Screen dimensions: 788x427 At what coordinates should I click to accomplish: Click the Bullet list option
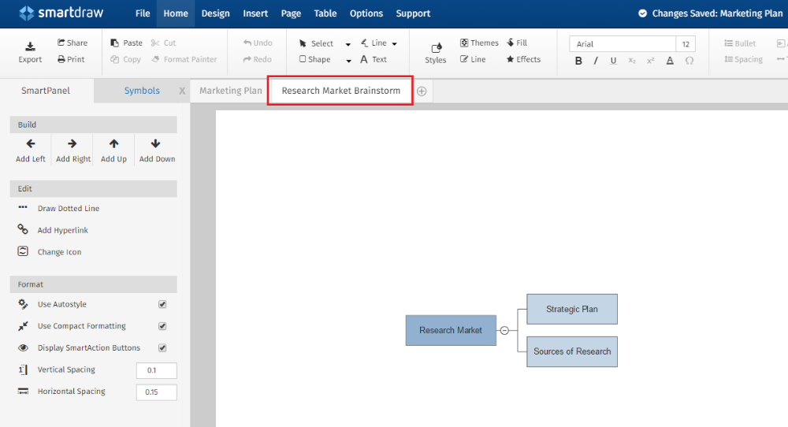pos(740,43)
